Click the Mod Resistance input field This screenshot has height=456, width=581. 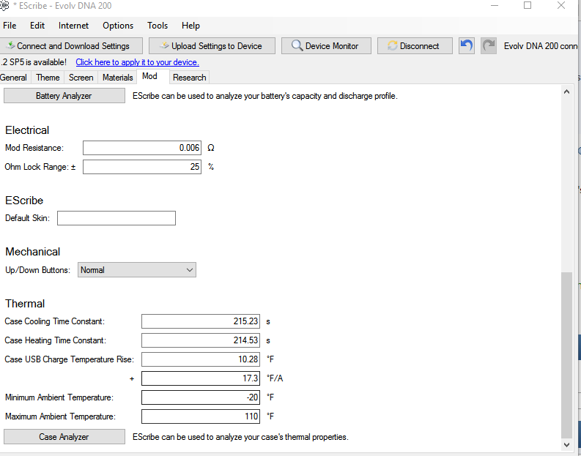(141, 148)
